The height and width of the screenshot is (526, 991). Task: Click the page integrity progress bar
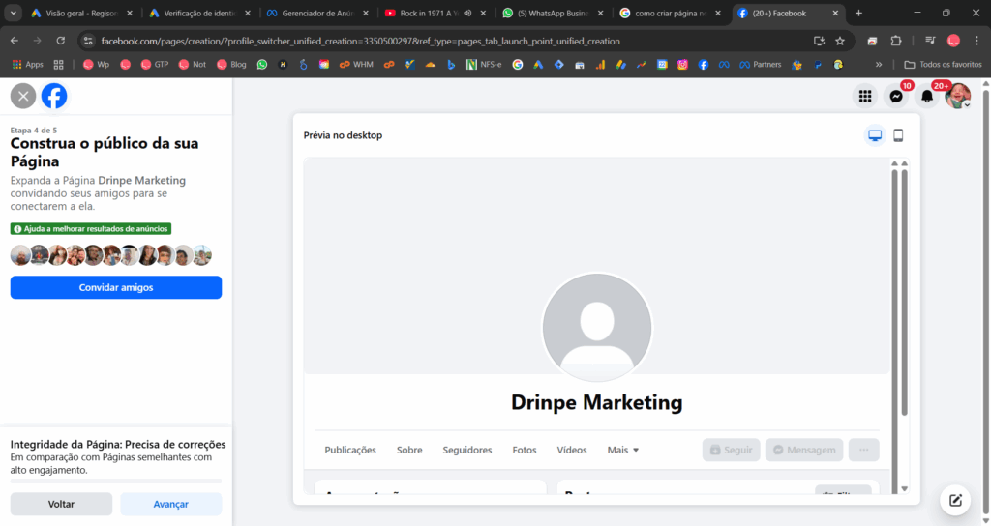tap(116, 482)
